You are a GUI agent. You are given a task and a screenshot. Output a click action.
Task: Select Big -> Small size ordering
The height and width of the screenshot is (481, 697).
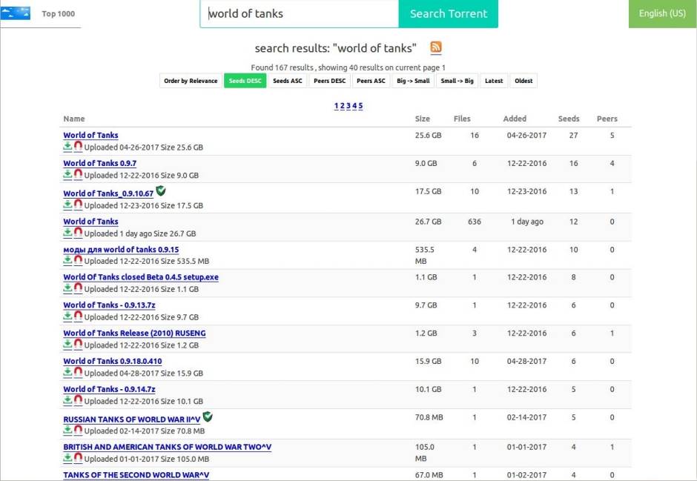click(412, 80)
